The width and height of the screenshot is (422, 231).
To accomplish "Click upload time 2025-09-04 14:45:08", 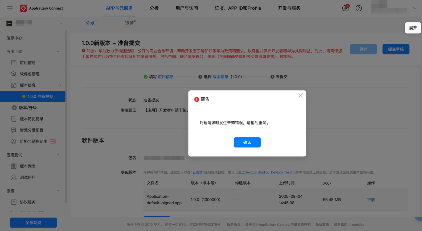I will pos(291,200).
